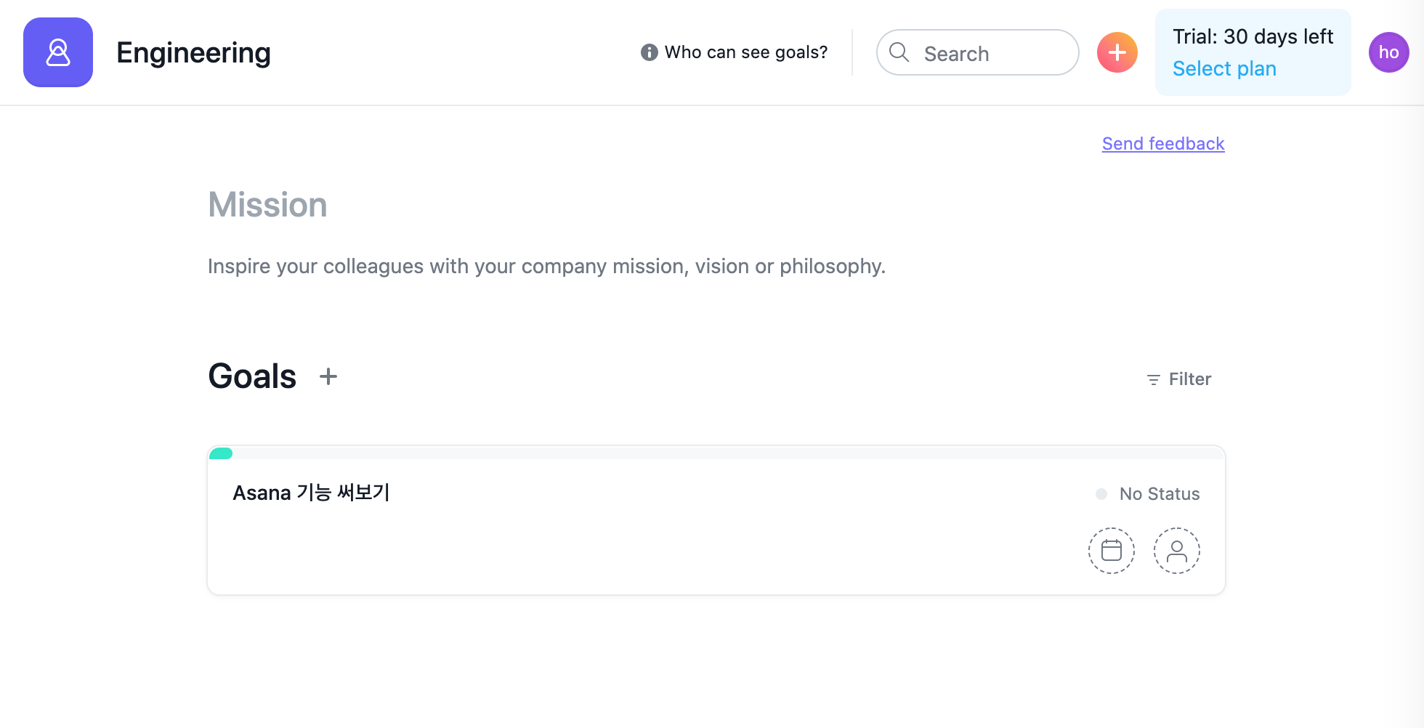Click the info icon beside goals visibility

649,52
